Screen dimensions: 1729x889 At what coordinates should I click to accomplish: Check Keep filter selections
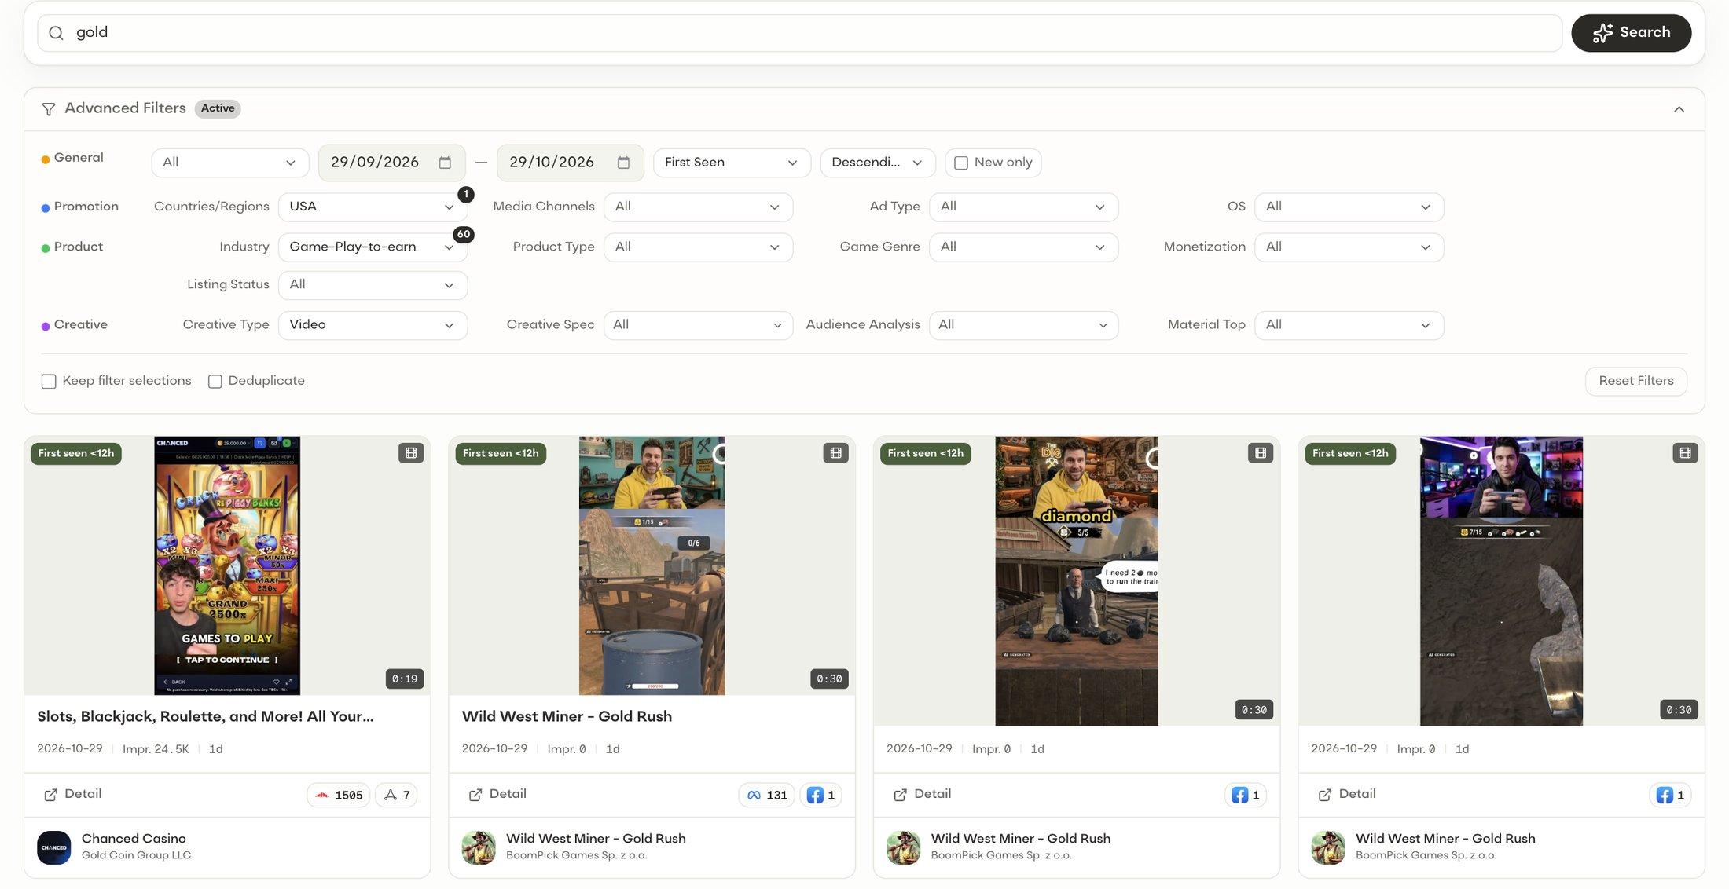pyautogui.click(x=49, y=381)
